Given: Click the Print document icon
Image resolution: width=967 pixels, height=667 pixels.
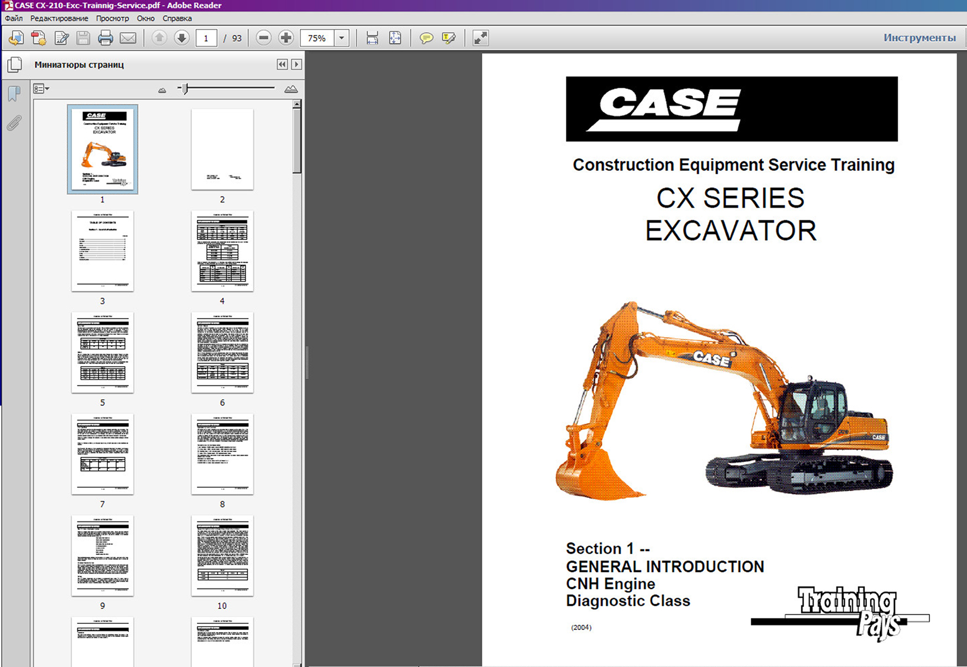Looking at the screenshot, I should (x=105, y=38).
